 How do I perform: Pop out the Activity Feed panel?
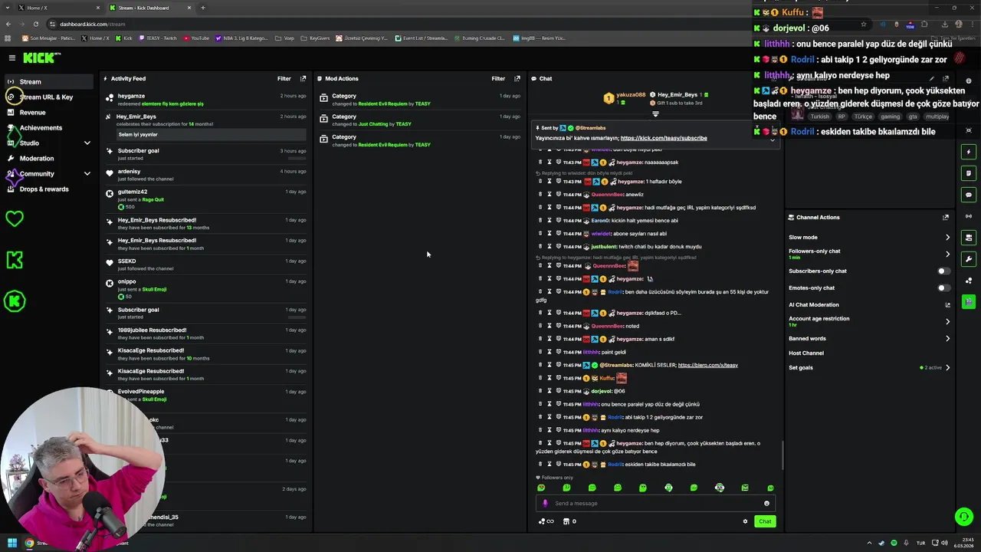(x=303, y=78)
